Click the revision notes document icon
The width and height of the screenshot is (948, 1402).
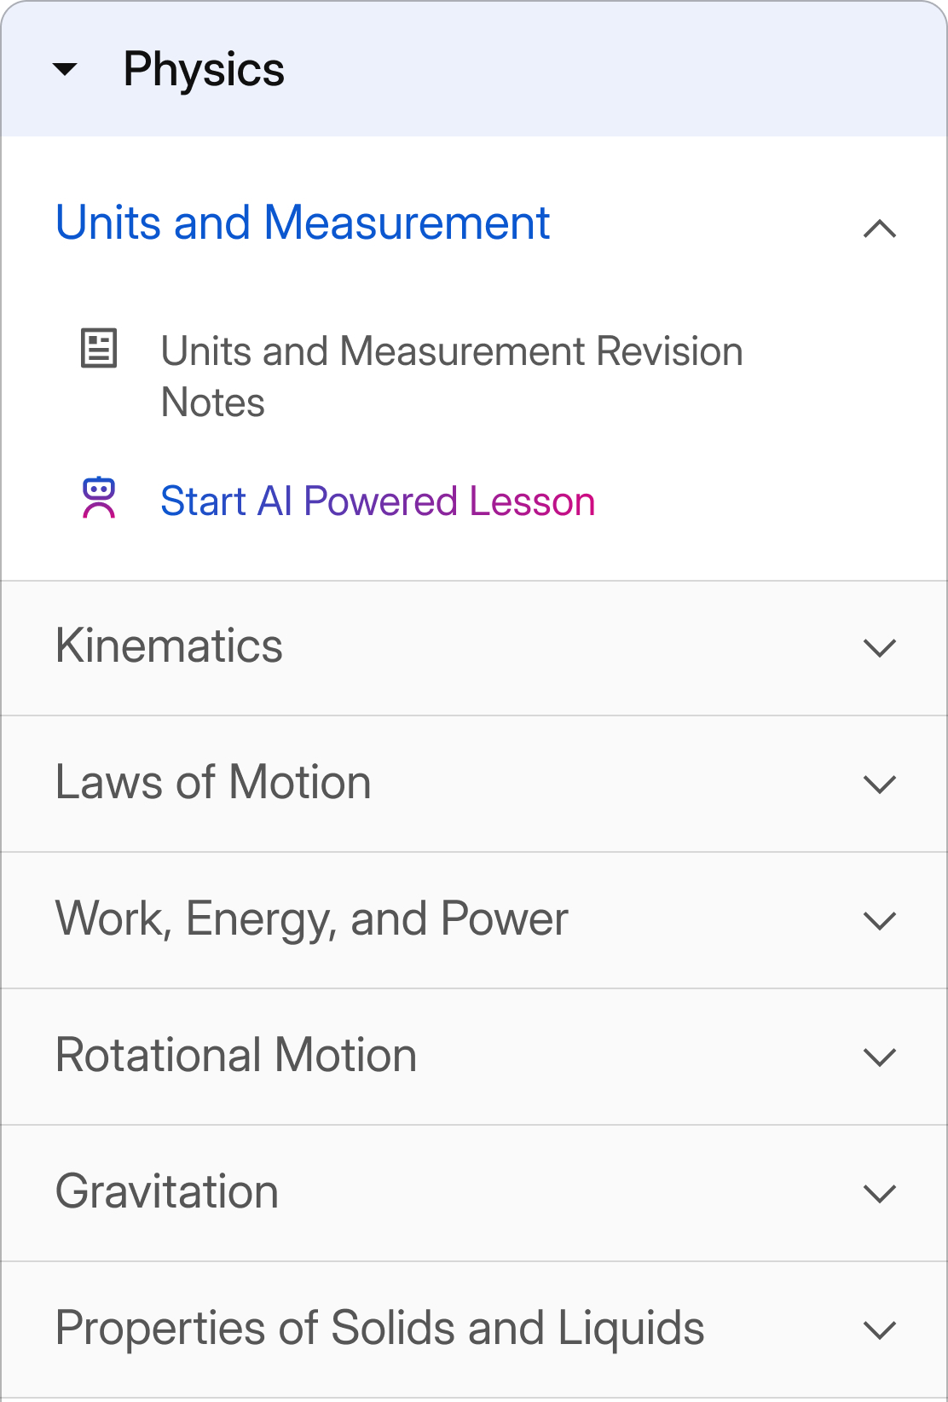click(x=99, y=348)
